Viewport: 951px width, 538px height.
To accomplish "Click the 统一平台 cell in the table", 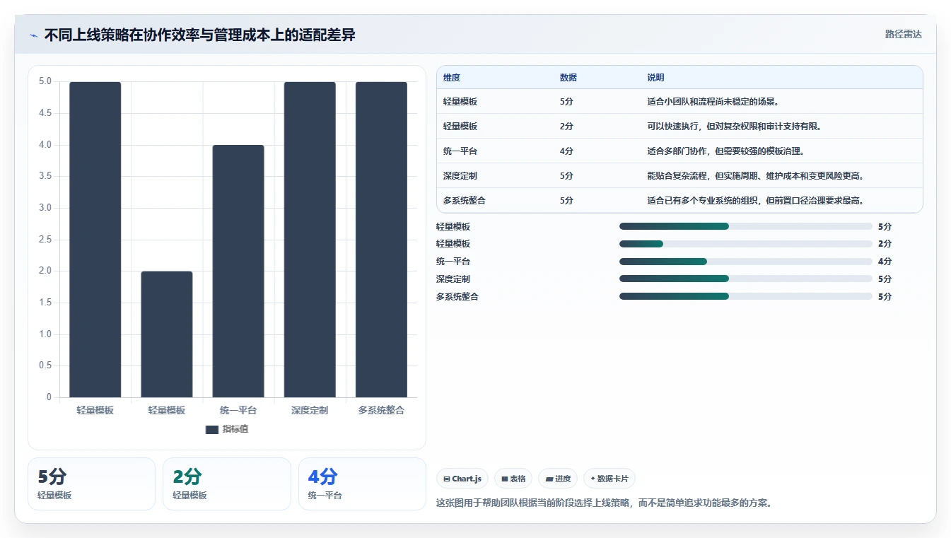I will [460, 151].
